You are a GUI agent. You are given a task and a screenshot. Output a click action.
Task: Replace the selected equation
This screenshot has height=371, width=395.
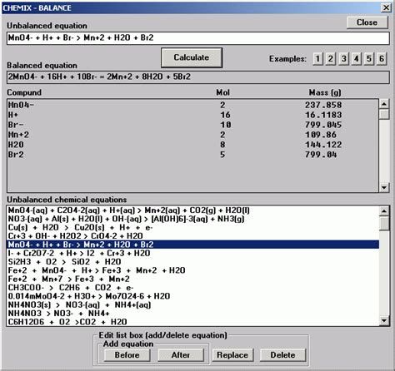(232, 355)
